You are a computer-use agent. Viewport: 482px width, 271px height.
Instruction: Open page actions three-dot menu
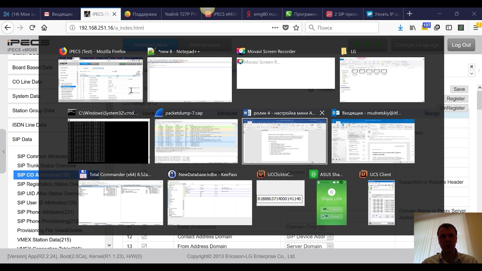[x=275, y=27]
